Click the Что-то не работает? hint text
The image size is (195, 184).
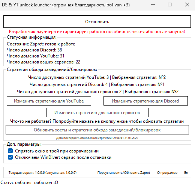tap(97, 121)
